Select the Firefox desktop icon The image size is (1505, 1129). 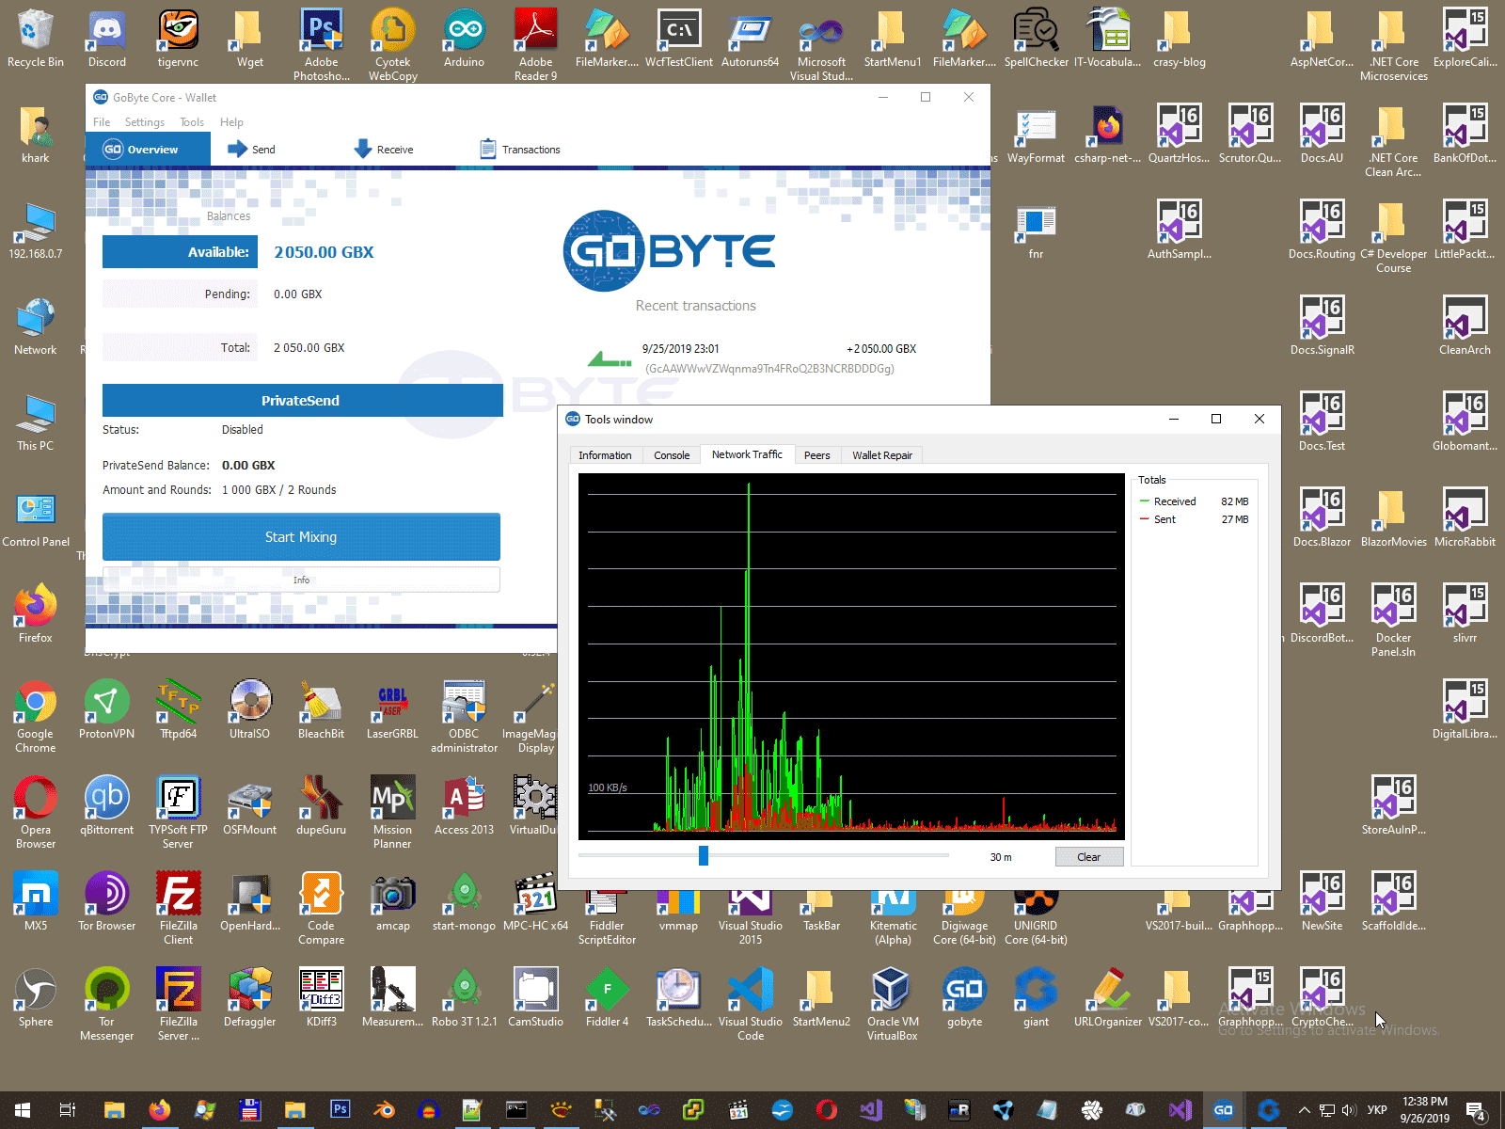(36, 614)
